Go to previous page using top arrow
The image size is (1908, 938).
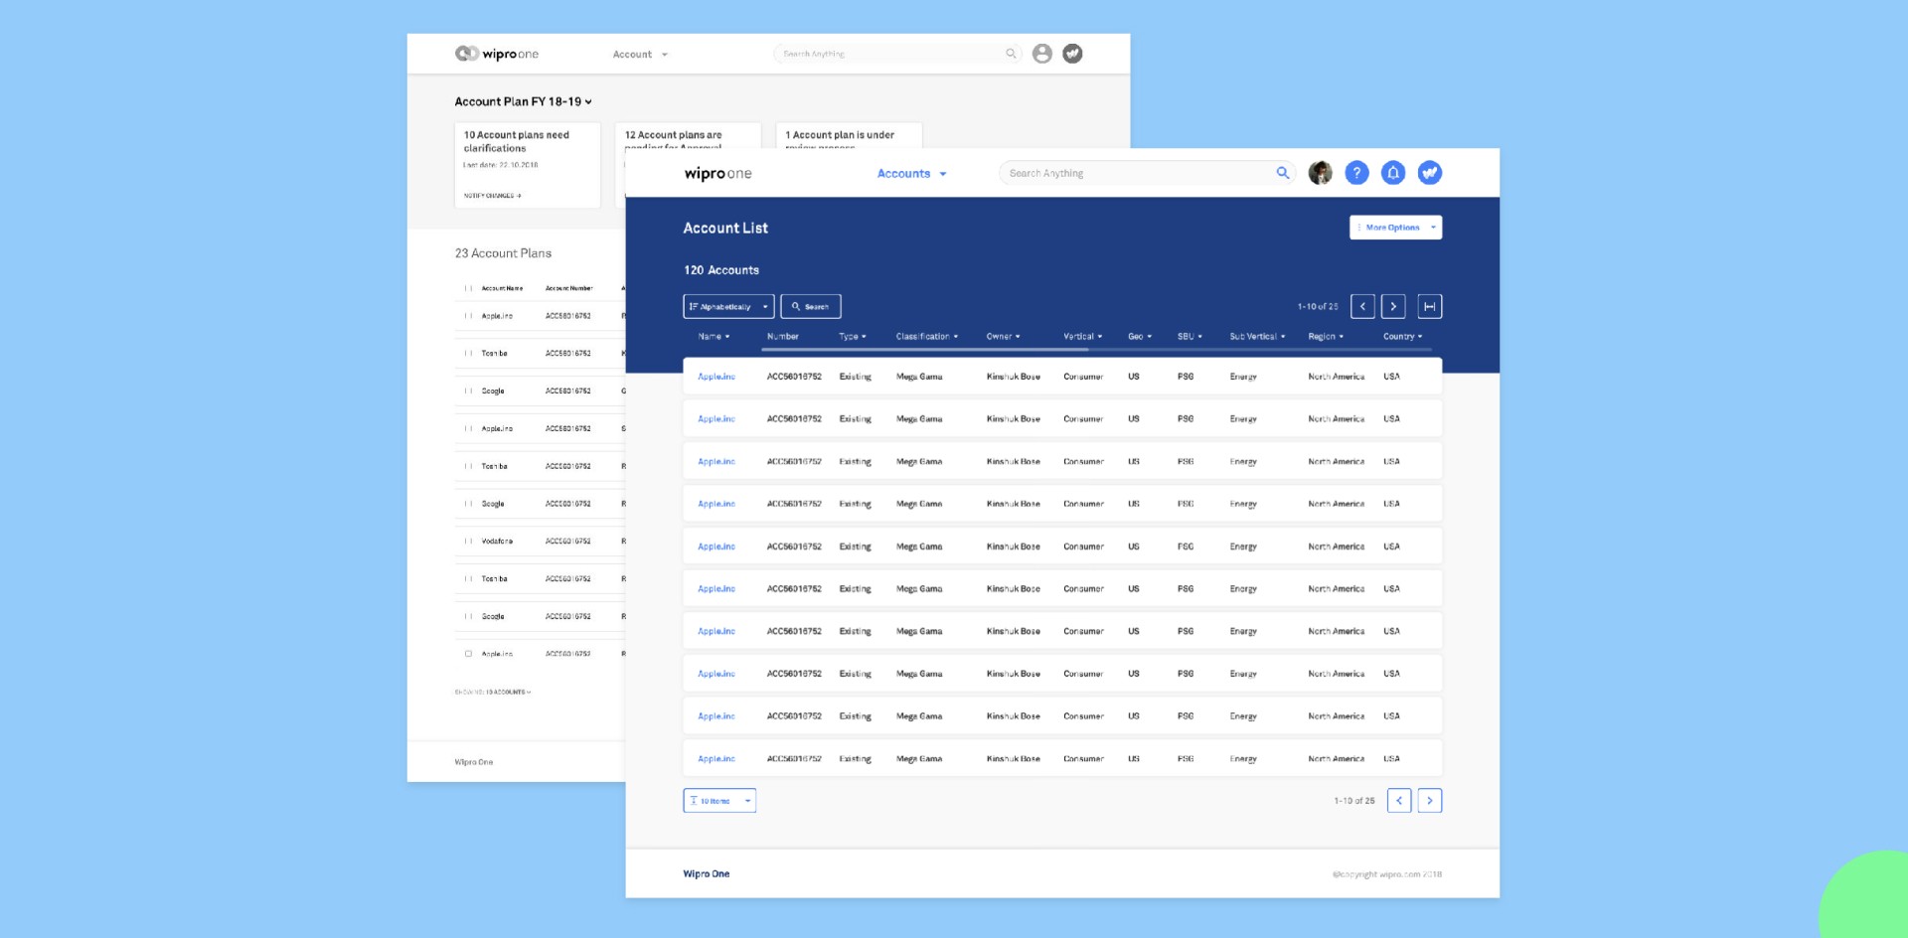click(1362, 306)
